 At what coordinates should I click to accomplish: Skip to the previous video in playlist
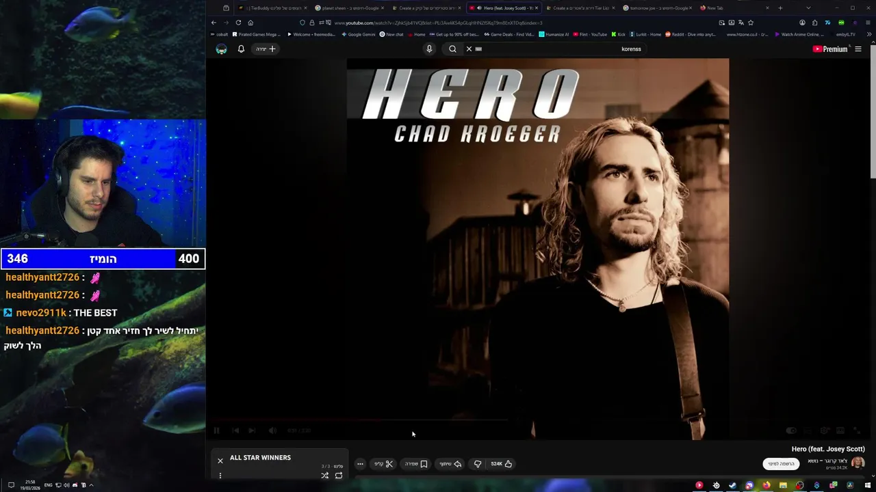[x=235, y=430]
